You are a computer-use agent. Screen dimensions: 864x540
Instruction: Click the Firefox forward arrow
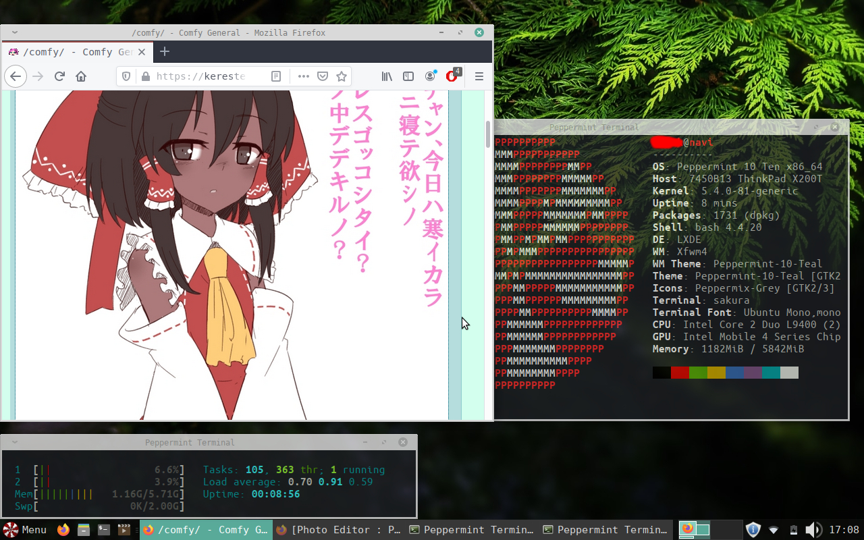(x=38, y=76)
